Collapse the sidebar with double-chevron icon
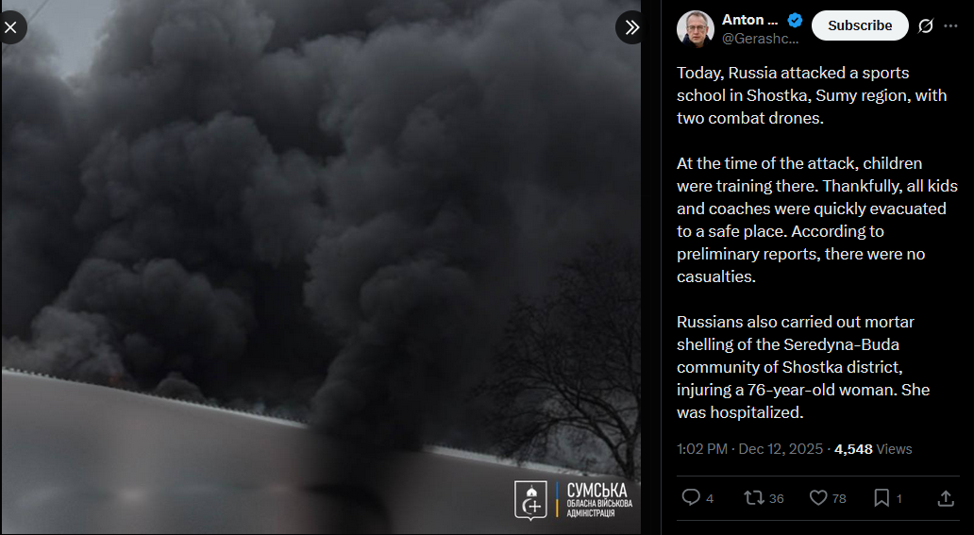Screen dimensions: 974x535 point(631,27)
